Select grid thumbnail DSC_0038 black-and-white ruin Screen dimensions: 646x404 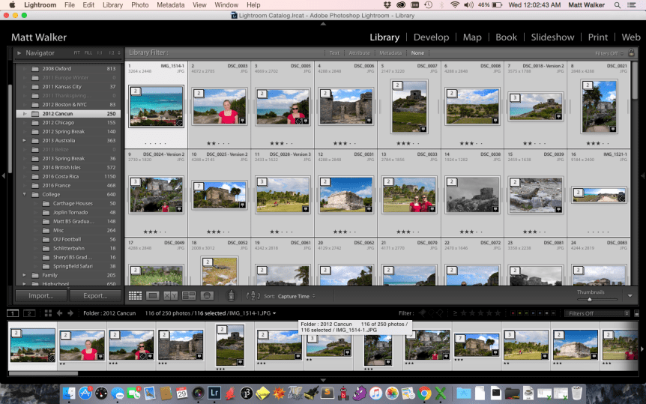(x=472, y=195)
